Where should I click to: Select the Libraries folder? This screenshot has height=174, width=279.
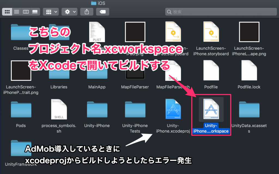pyautogui.click(x=59, y=71)
